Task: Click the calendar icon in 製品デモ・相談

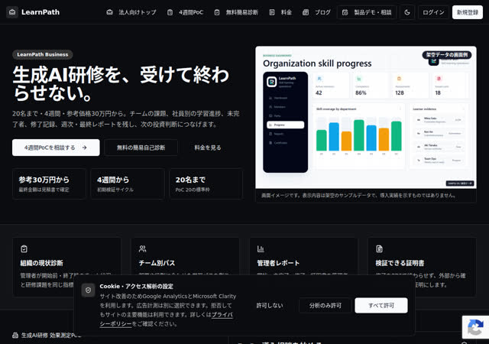Action: (345, 12)
